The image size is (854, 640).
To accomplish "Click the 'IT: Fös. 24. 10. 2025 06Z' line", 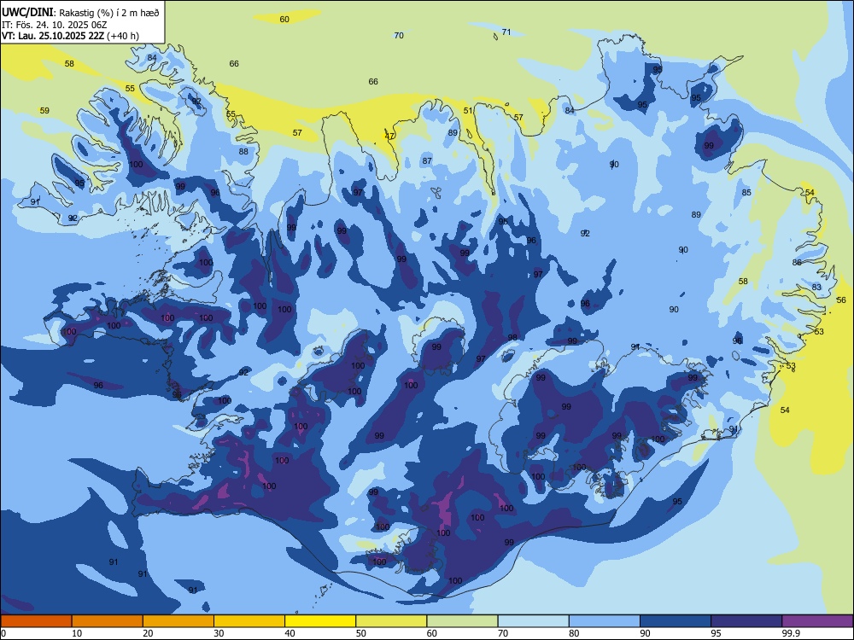I will pyautogui.click(x=54, y=25).
